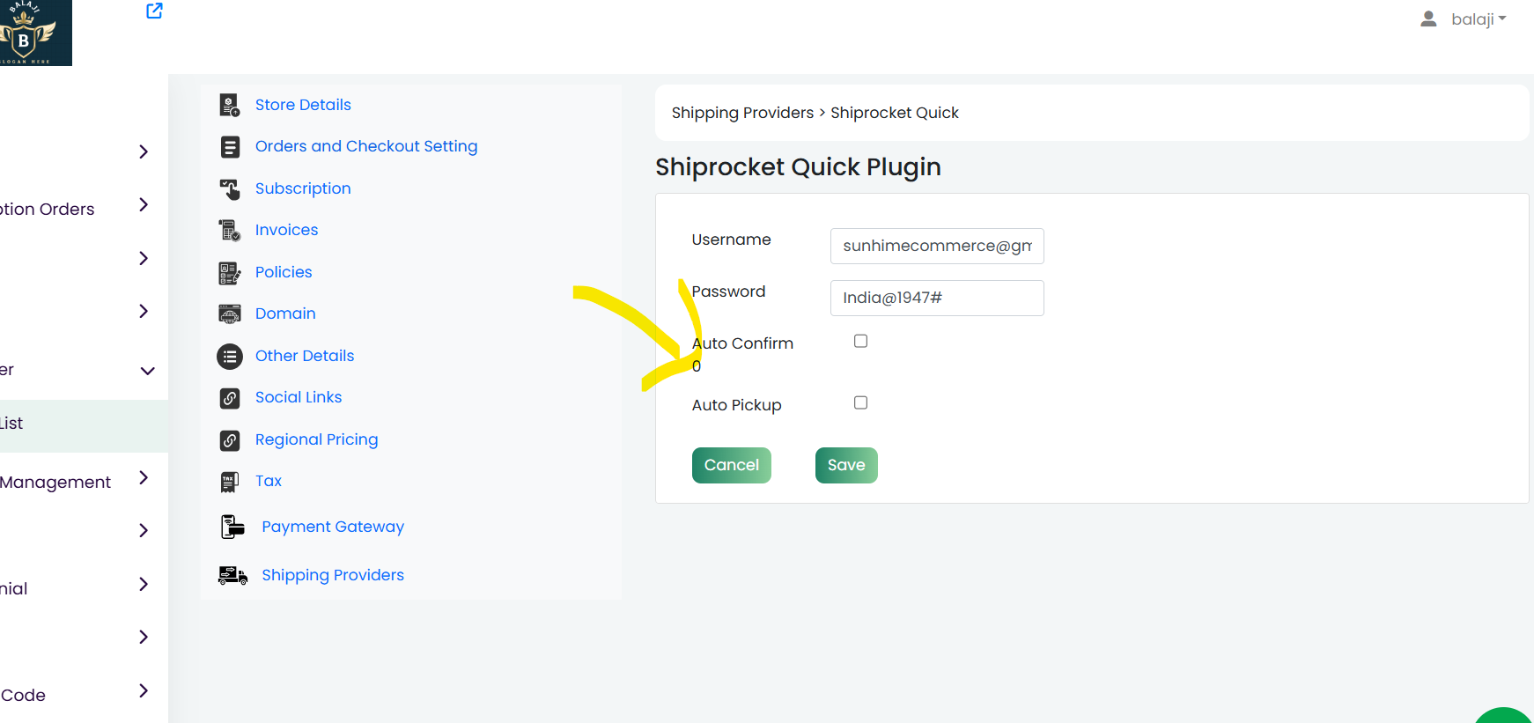Click Shipping Providers in the breadcrumb

(742, 113)
